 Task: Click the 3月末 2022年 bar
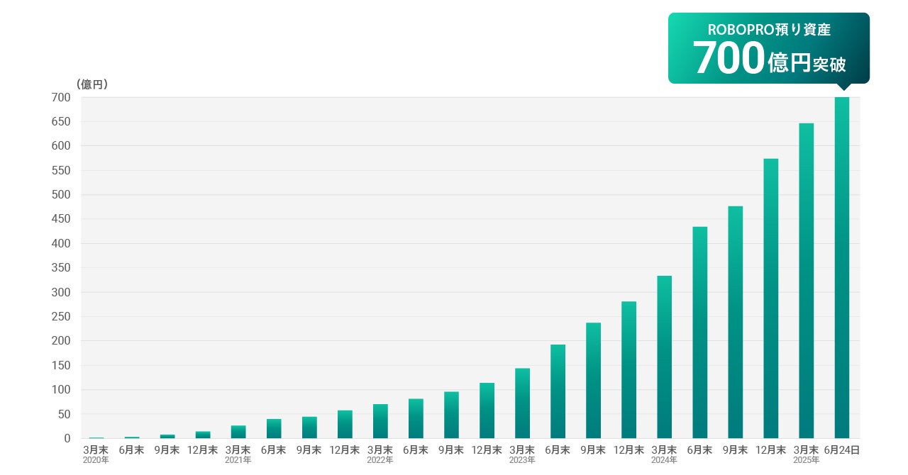tap(380, 421)
